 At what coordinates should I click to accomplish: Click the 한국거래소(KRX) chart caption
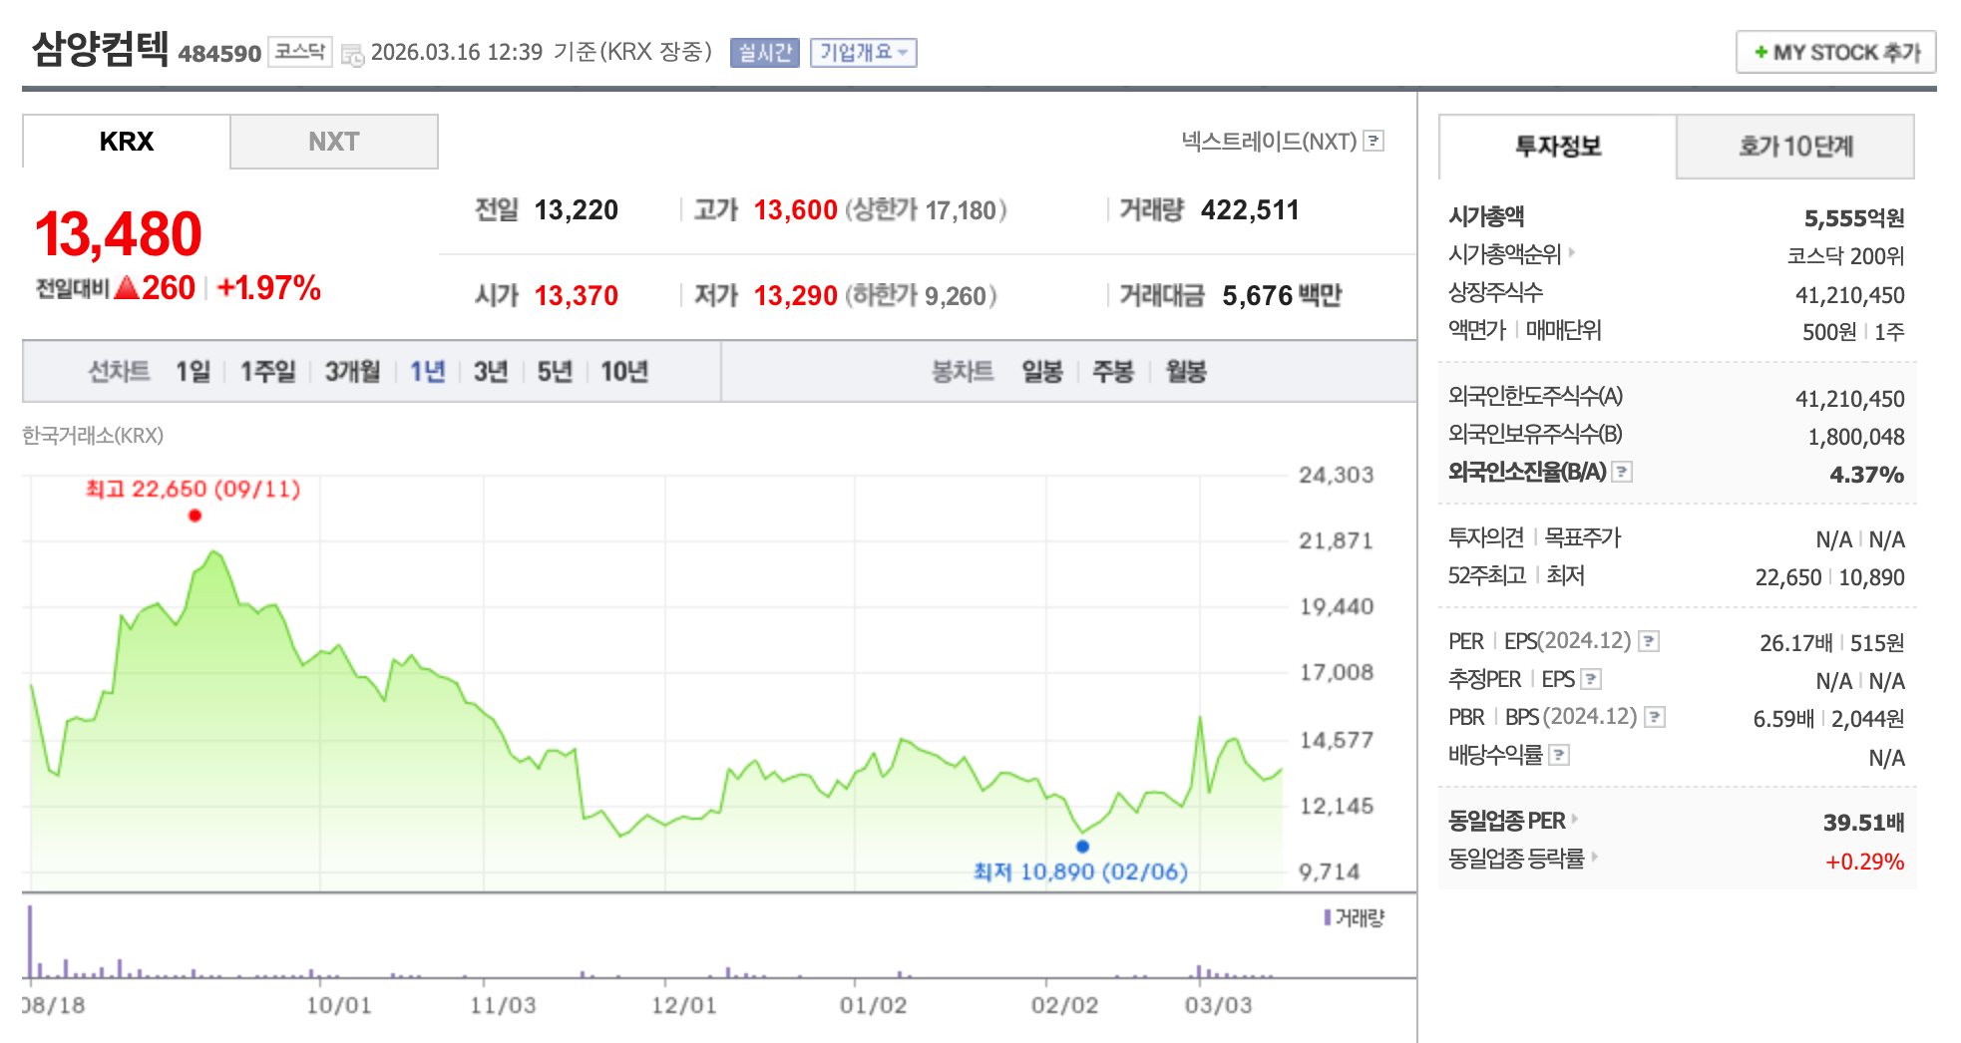[93, 436]
